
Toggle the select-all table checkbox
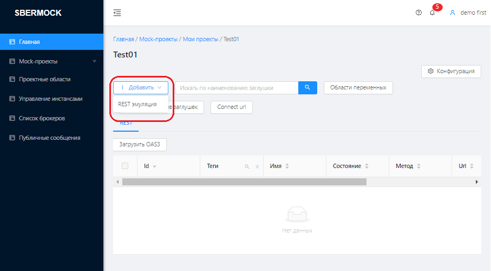(x=125, y=166)
